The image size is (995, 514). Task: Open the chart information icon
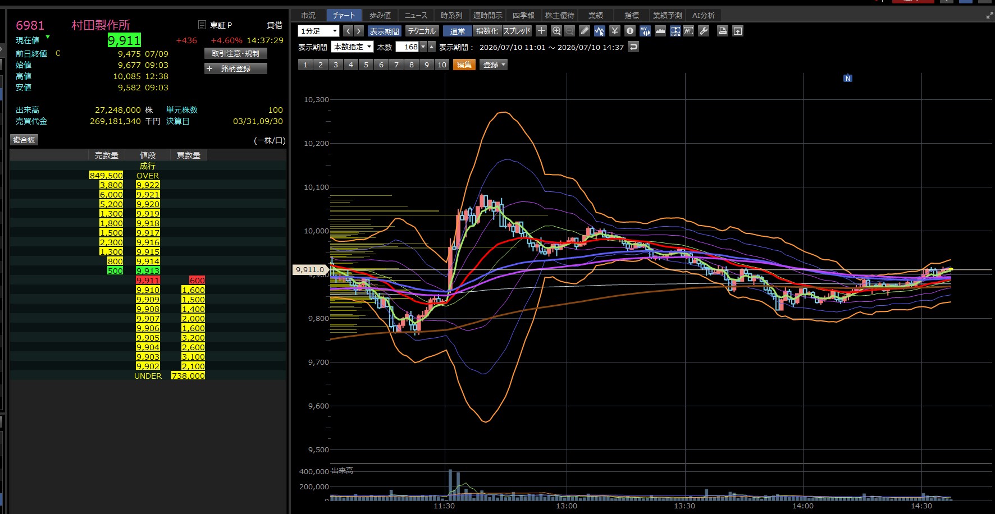pyautogui.click(x=630, y=31)
